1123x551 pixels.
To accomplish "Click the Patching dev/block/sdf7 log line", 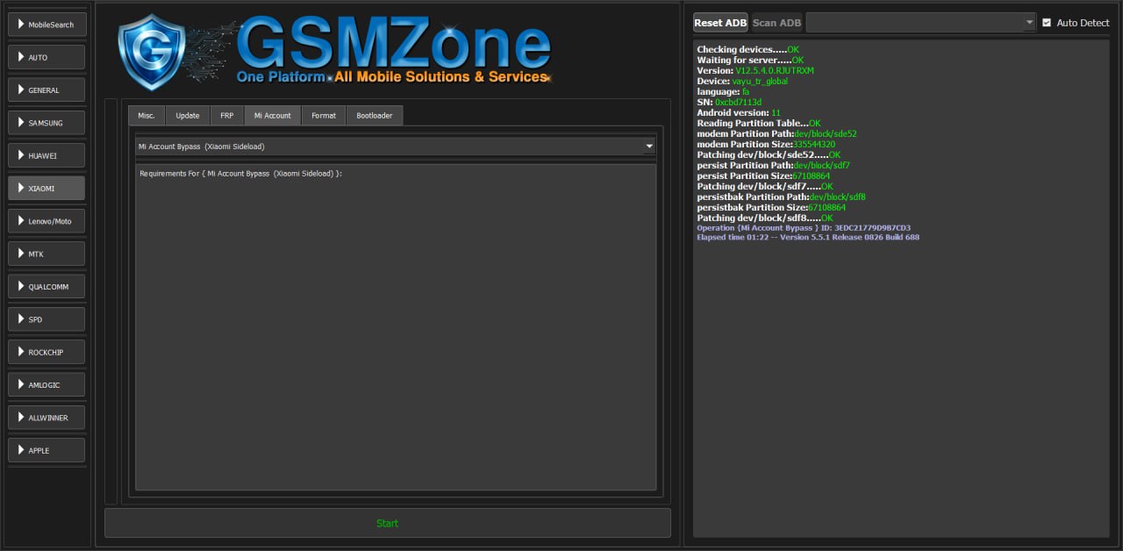I will click(765, 186).
